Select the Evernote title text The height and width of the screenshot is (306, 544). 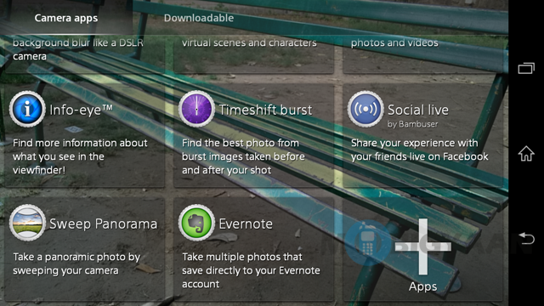pyautogui.click(x=246, y=224)
